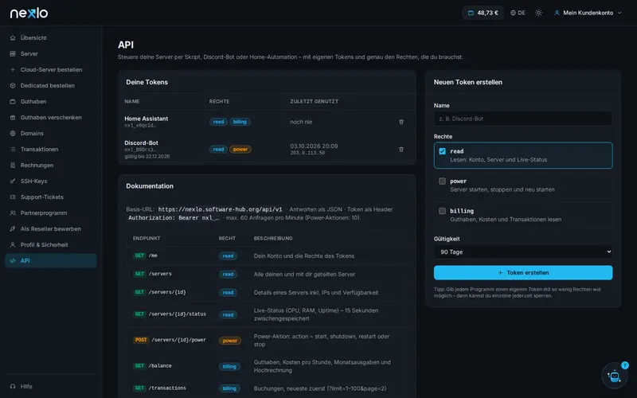Image resolution: width=637 pixels, height=398 pixels.
Task: Click the GET /servers/{id}/status endpoint
Action: click(x=170, y=314)
